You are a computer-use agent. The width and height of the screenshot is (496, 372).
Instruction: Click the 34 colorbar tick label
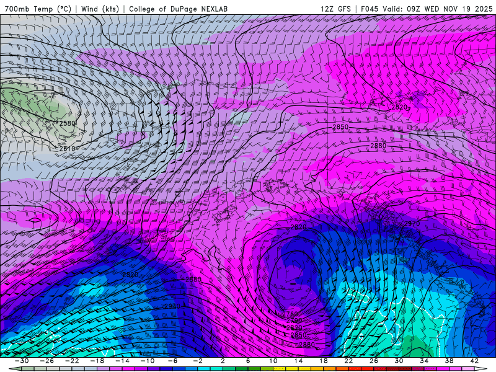point(424,361)
